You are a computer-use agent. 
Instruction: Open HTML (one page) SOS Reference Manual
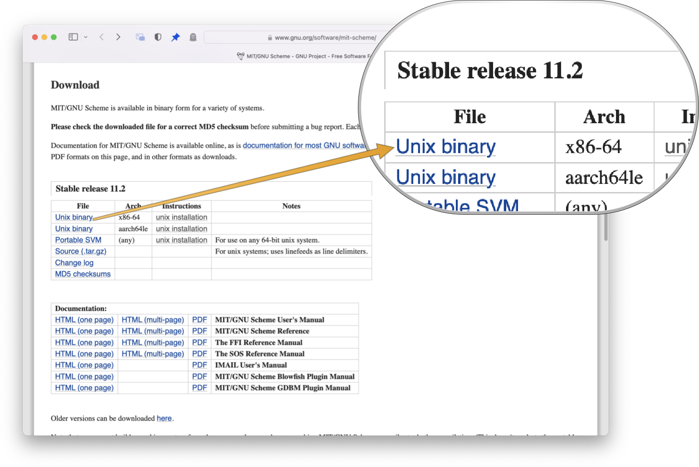click(84, 354)
